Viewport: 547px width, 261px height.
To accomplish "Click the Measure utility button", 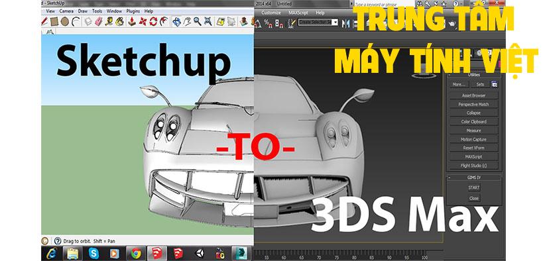I will [473, 130].
